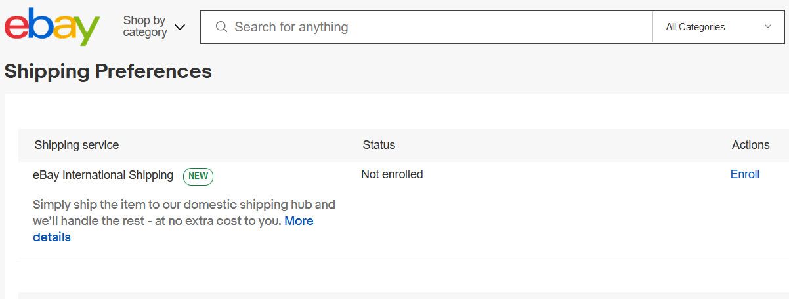This screenshot has height=299, width=789.
Task: Click the Enroll link under Actions
Action: click(x=745, y=174)
